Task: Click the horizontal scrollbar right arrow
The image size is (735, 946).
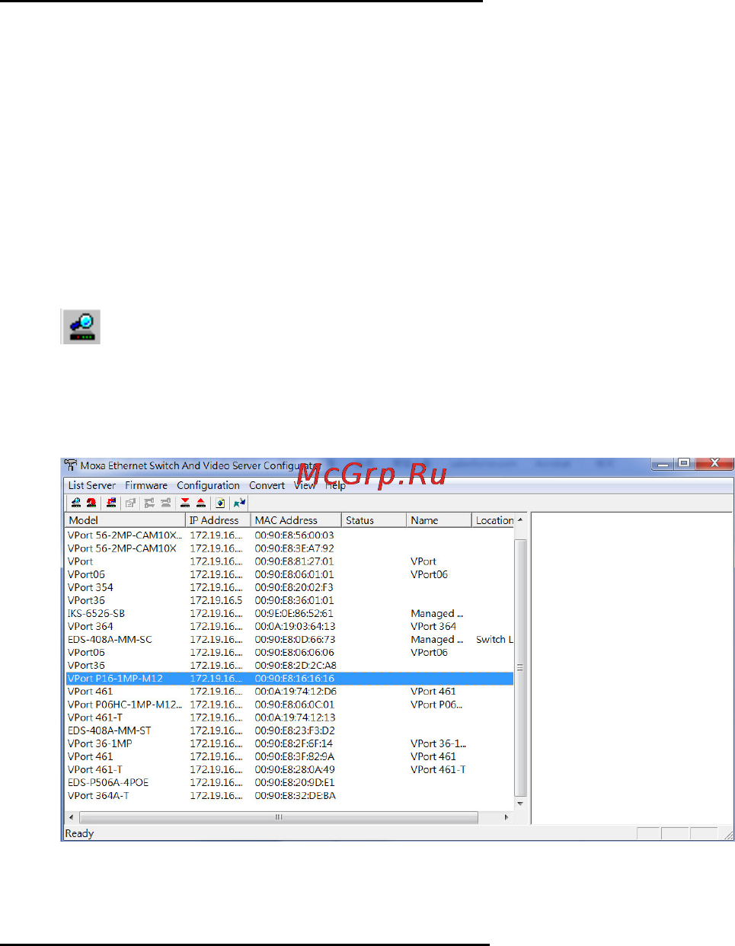Action: click(507, 817)
